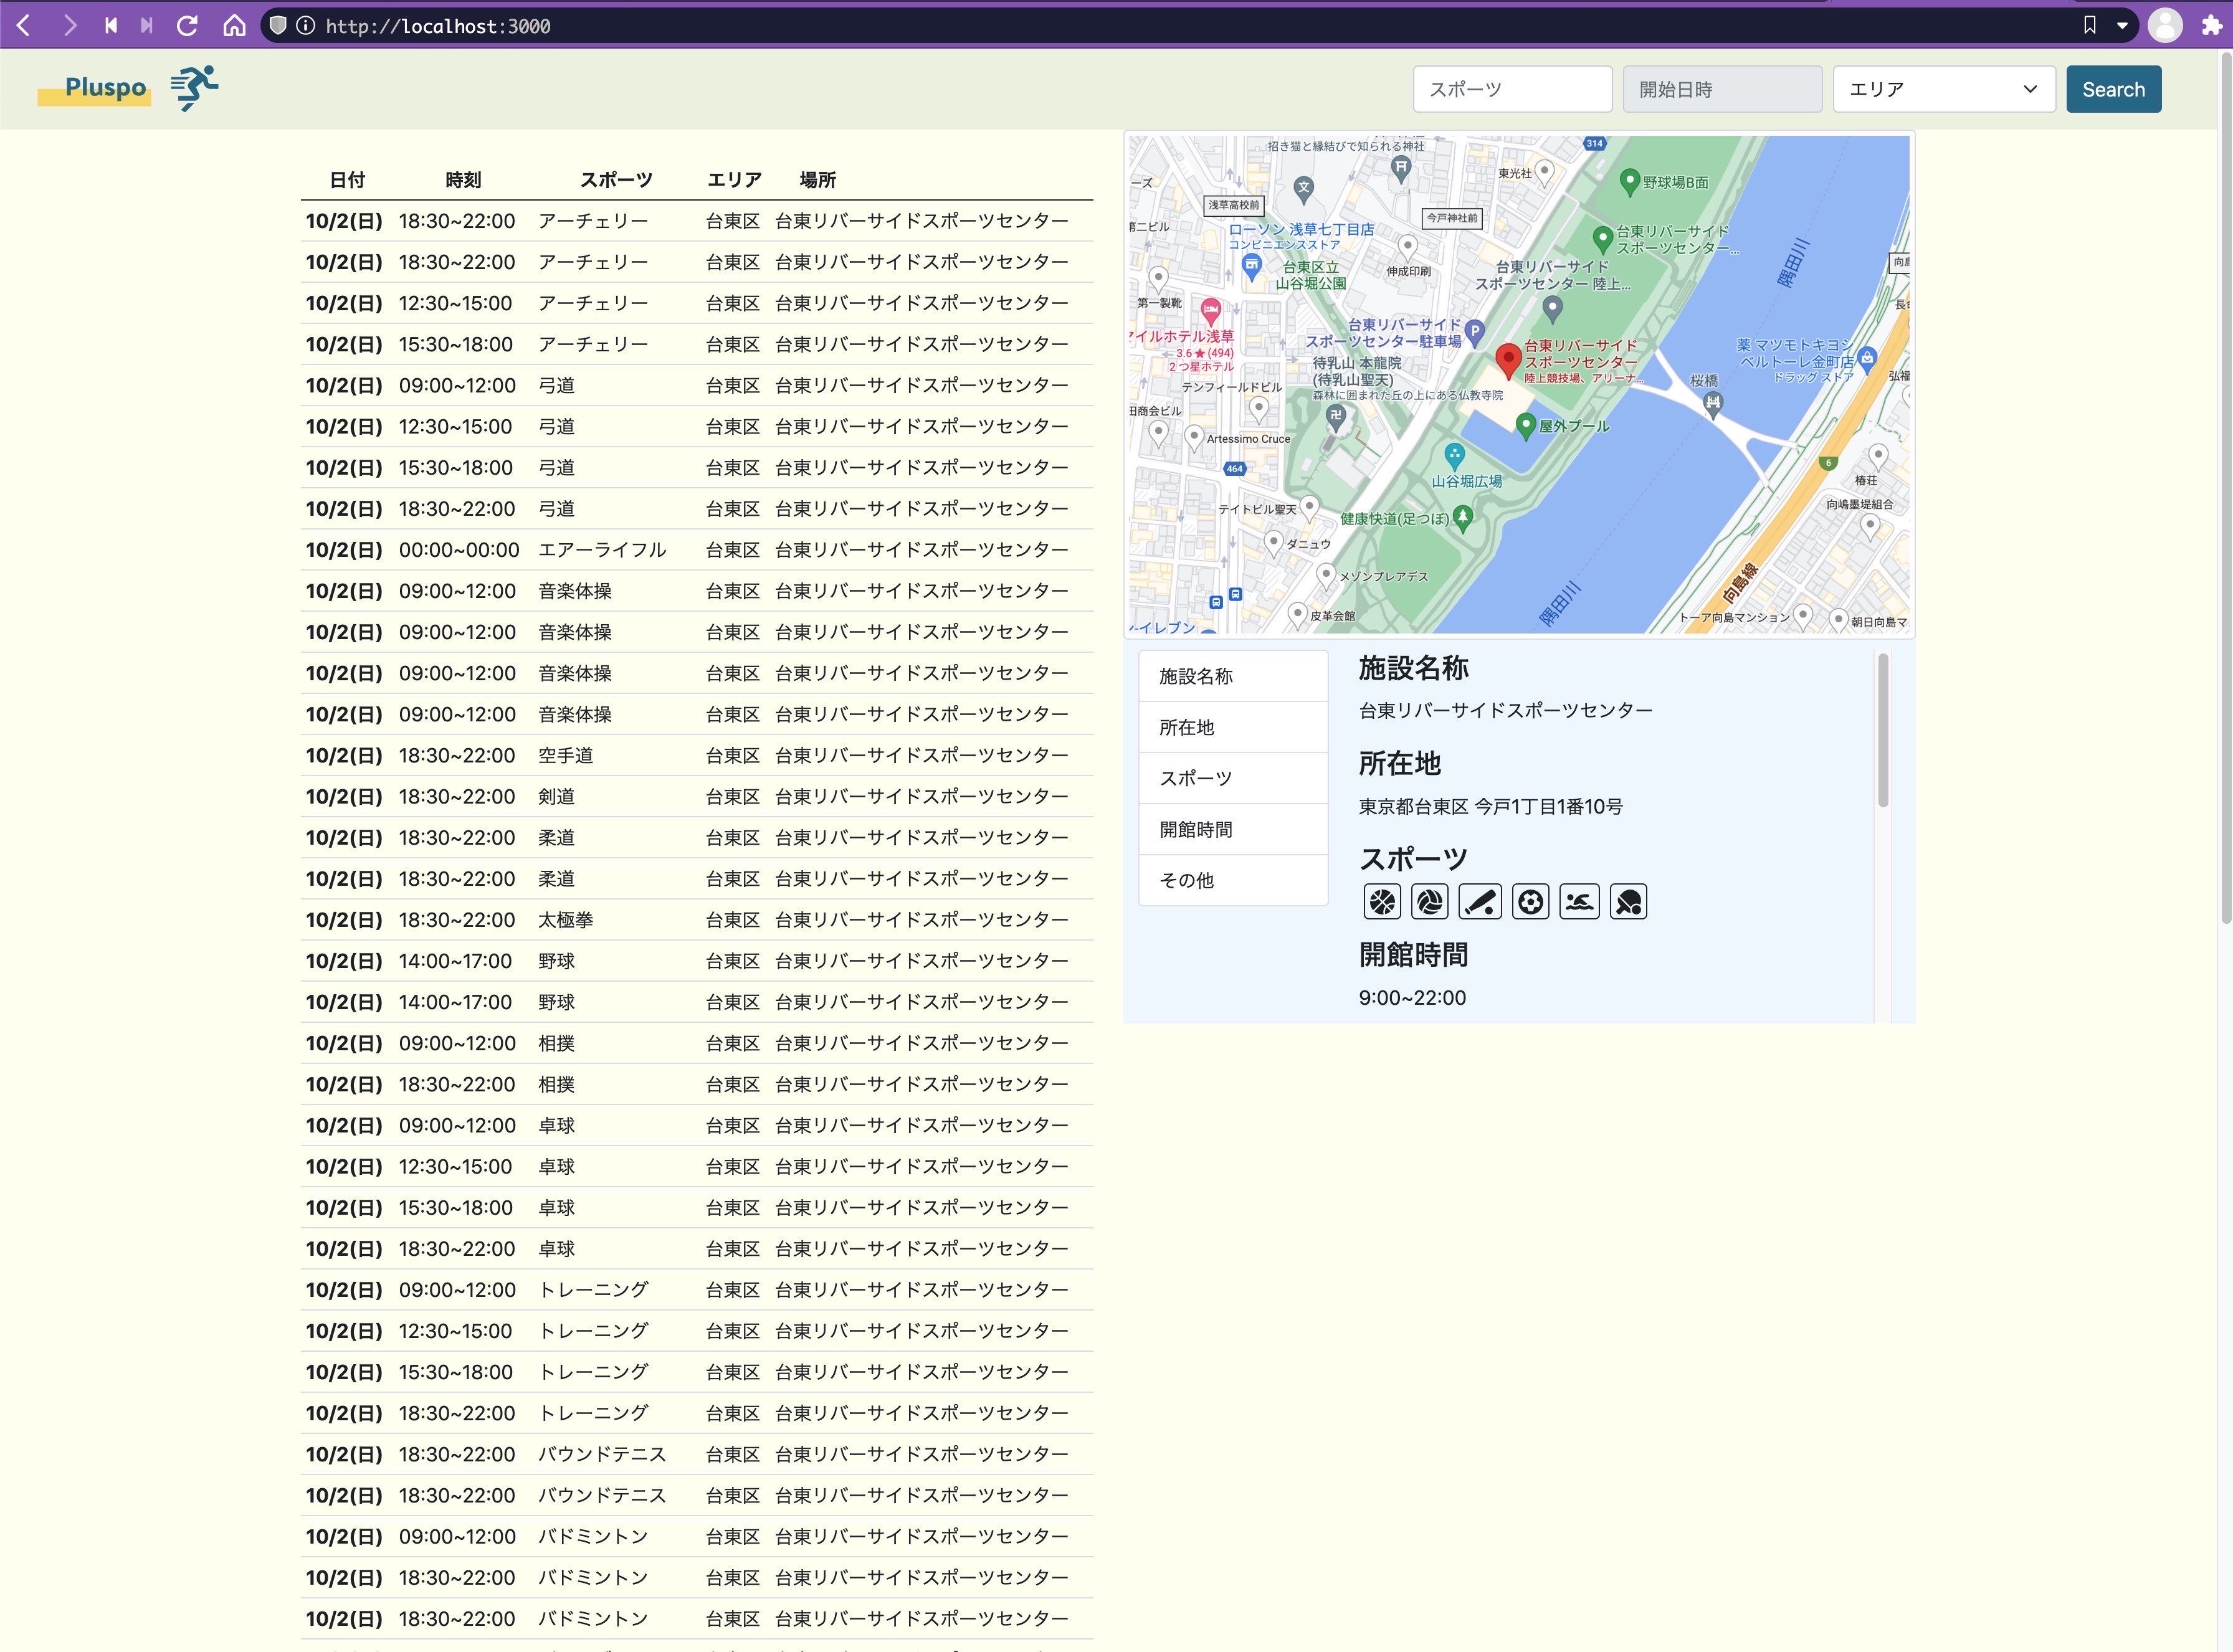
Task: Open the その他 sidebar section
Action: click(1233, 880)
